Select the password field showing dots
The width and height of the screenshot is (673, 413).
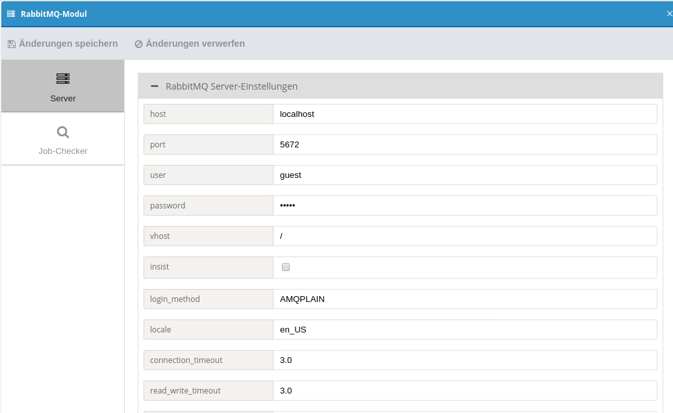(x=465, y=205)
